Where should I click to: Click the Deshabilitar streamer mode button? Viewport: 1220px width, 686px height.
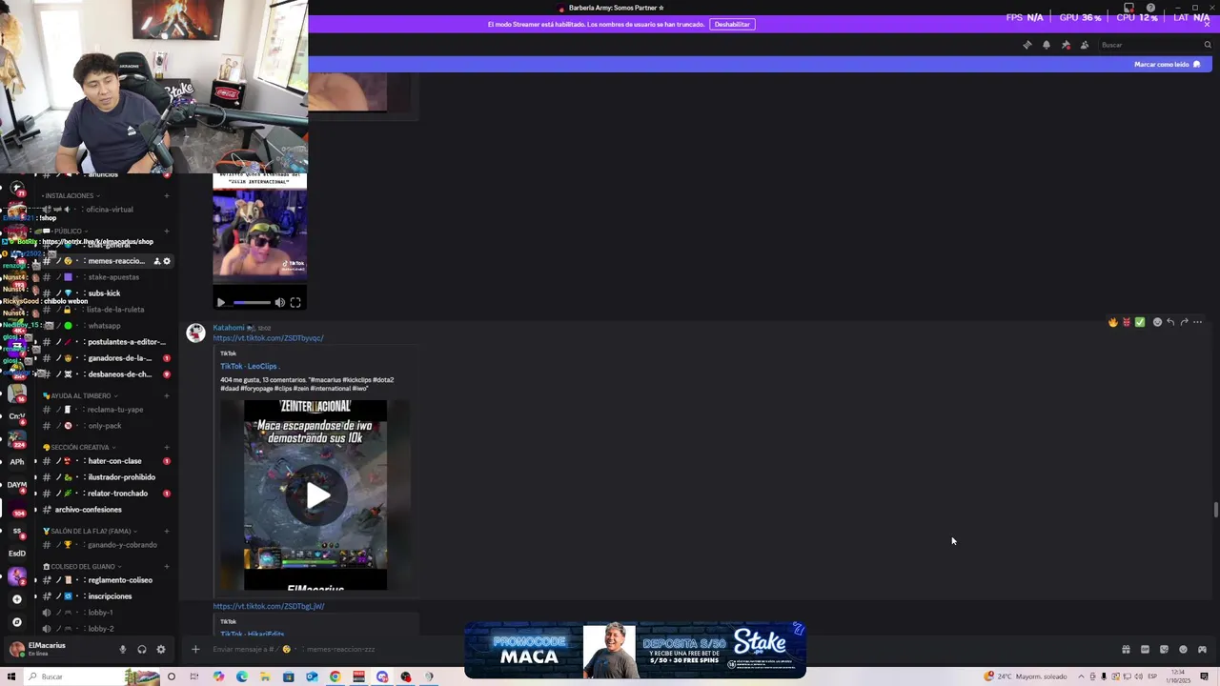[x=732, y=24]
